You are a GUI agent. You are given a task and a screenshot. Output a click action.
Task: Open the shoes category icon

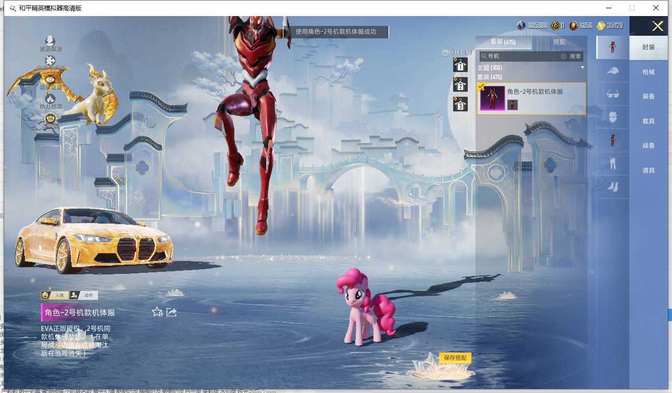coord(613,186)
